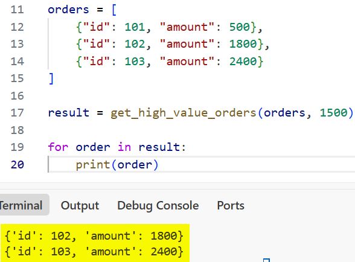Click the 'orders' variable on line 11
355x262 pixels.
click(x=68, y=10)
